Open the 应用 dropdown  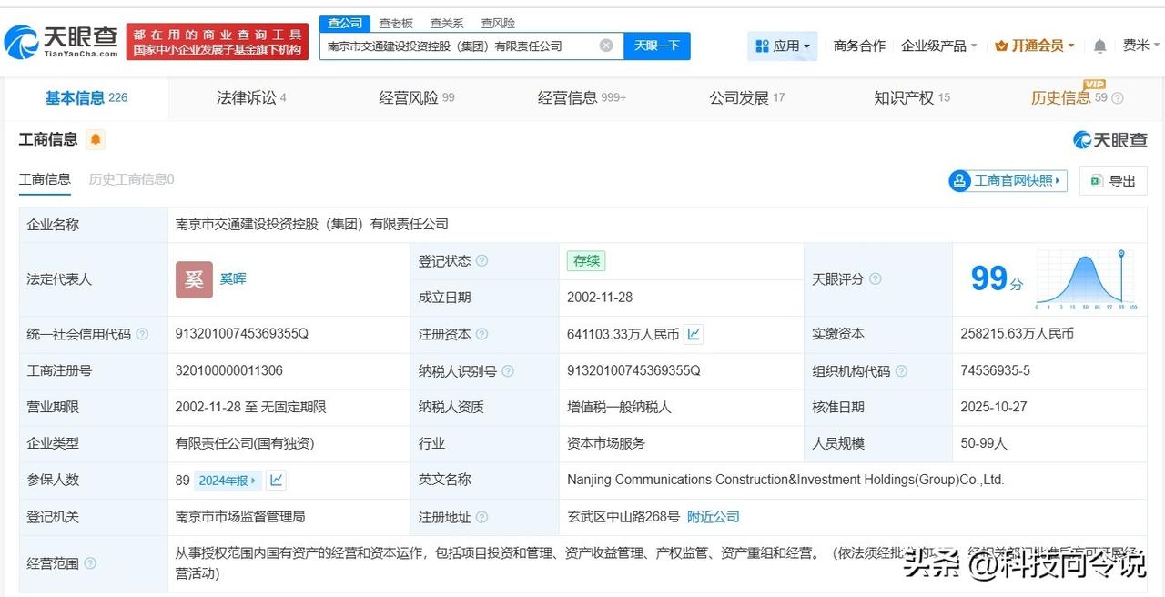(783, 46)
